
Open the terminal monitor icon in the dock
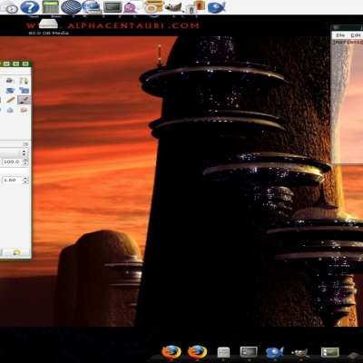click(249, 352)
